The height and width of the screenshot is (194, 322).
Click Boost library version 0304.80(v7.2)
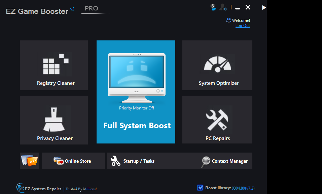click(x=243, y=188)
